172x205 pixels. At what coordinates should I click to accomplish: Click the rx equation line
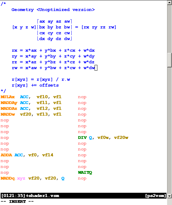click(x=53, y=50)
